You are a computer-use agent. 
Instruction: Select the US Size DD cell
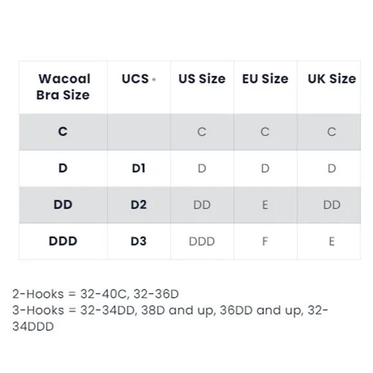point(202,205)
